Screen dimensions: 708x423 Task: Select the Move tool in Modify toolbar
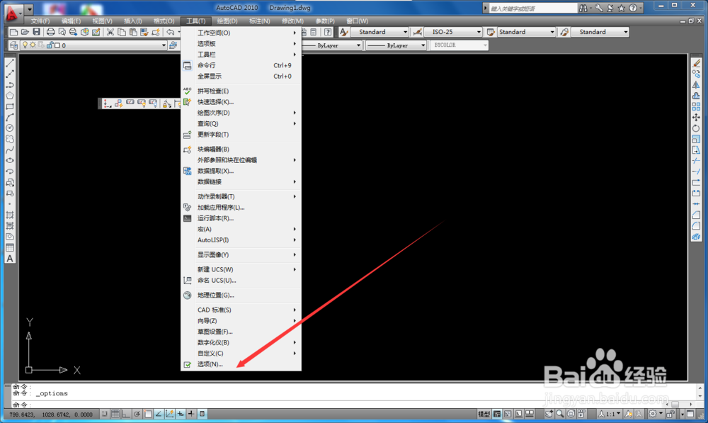(x=696, y=118)
